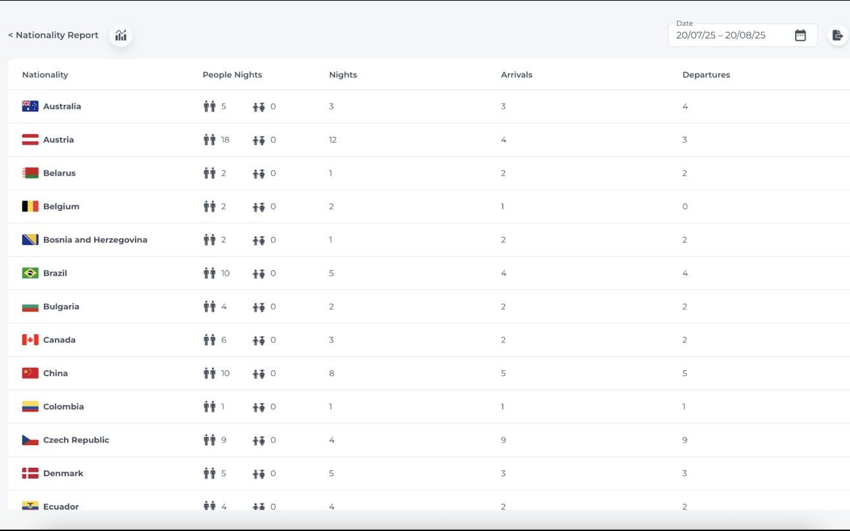
Task: Click the Nights column header
Action: 343,75
